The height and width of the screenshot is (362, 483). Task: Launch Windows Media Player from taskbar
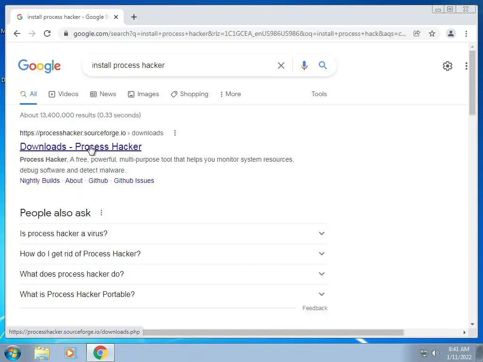click(x=71, y=353)
